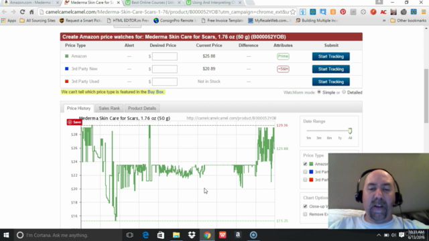Switch to Using And Interpreting tab

(x=213, y=3)
